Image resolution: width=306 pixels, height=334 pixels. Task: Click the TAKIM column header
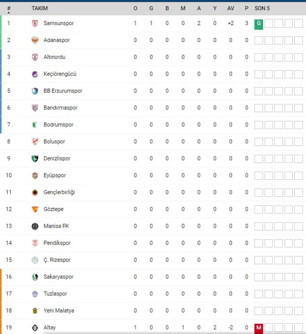(39, 8)
